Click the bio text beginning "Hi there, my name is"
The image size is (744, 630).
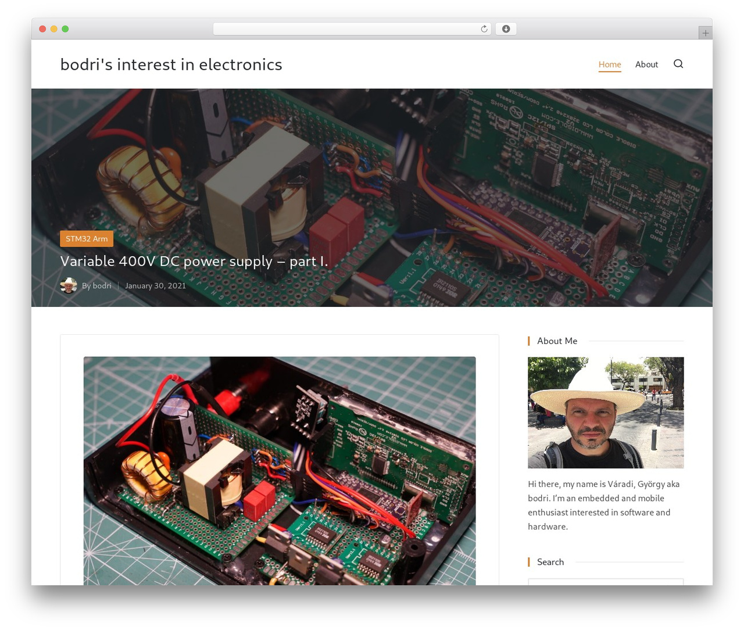point(604,505)
